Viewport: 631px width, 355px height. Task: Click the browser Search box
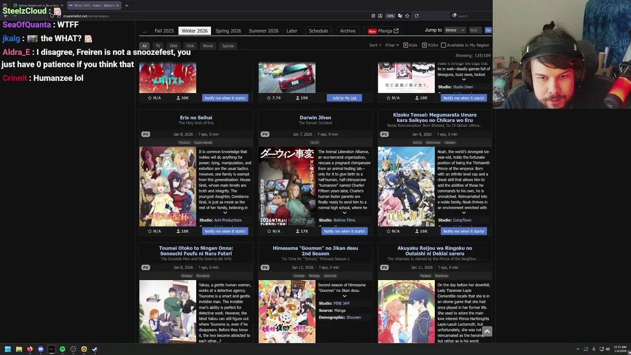pyautogui.click(x=471, y=16)
